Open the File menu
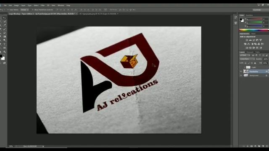Screen dimensions: 269x151 pyautogui.click(x=5, y=5)
